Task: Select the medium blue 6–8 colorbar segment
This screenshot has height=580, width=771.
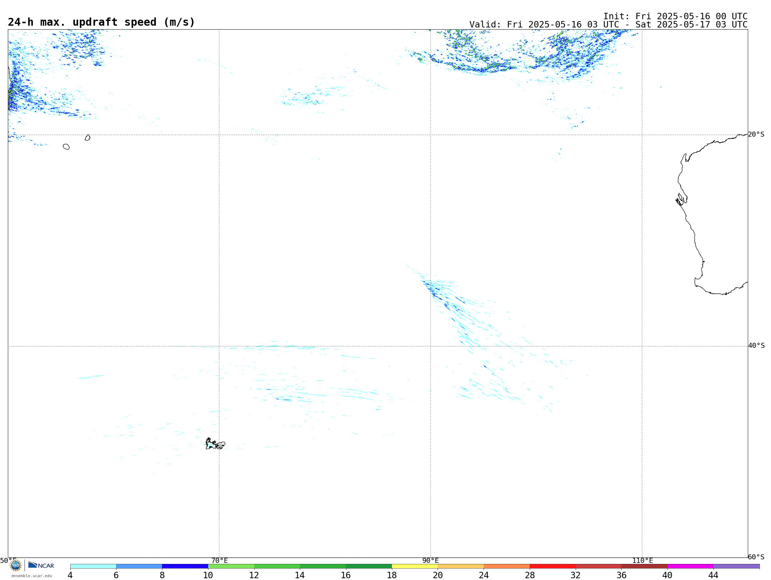Action: coord(139,566)
